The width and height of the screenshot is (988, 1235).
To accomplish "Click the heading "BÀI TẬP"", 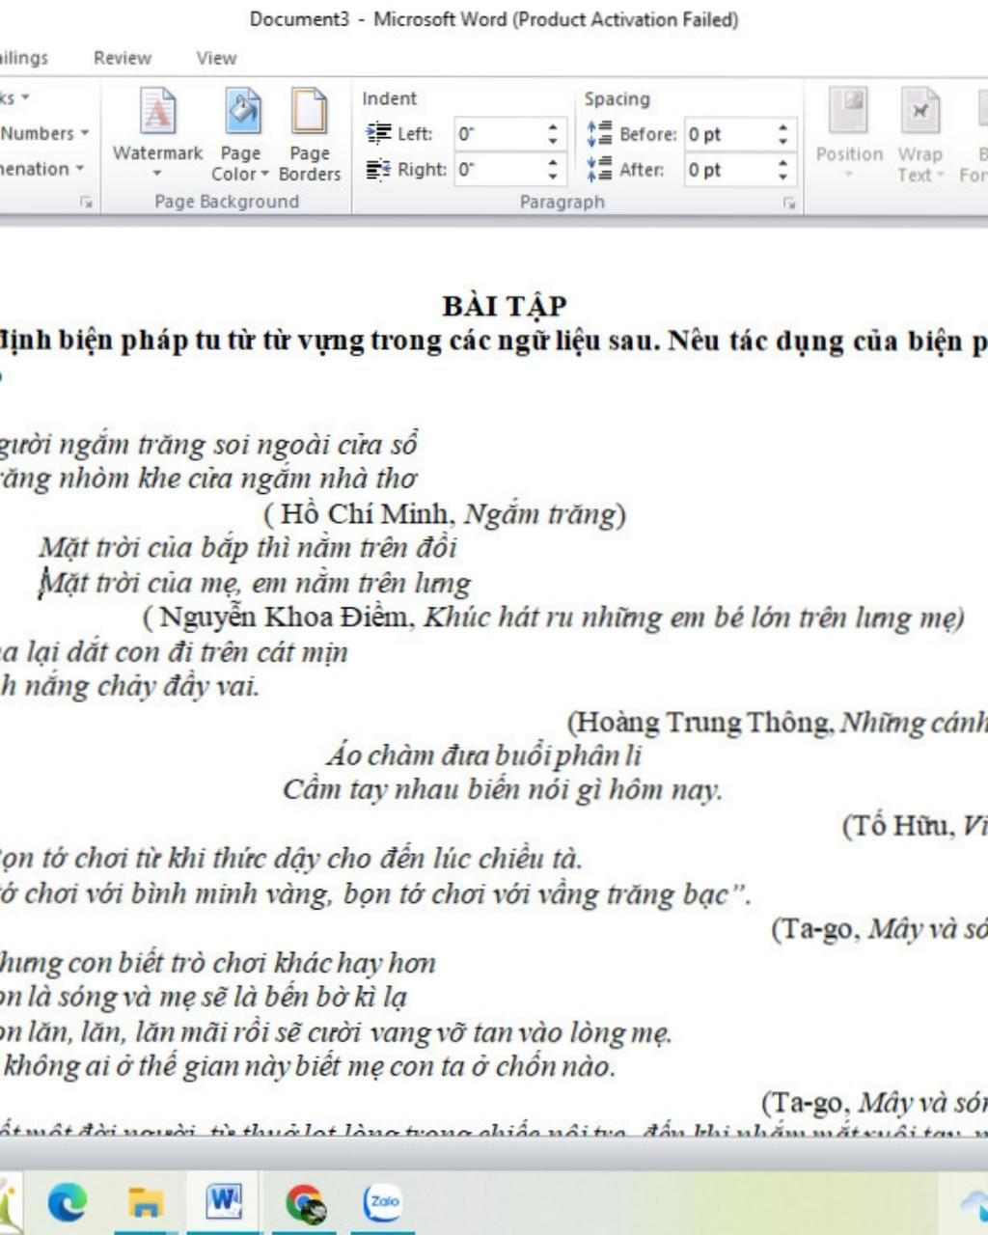I will [505, 306].
